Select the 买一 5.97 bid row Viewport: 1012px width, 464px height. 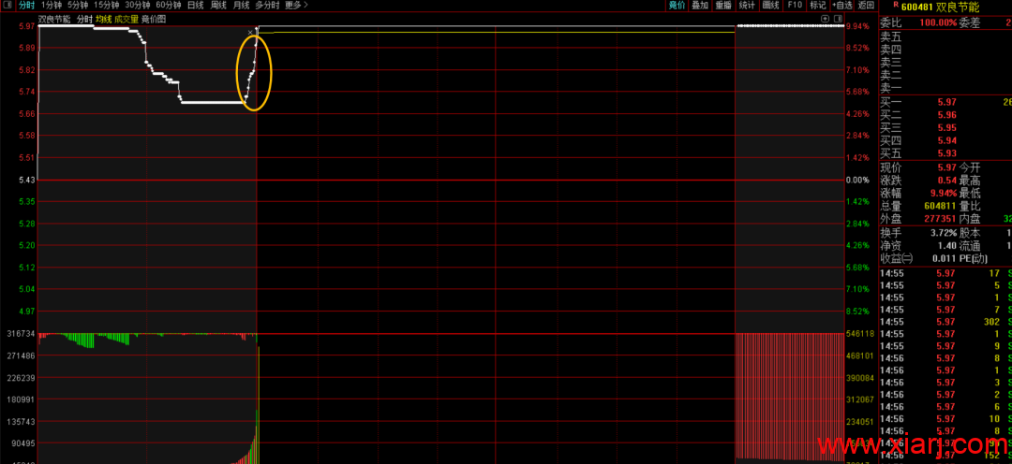[945, 102]
